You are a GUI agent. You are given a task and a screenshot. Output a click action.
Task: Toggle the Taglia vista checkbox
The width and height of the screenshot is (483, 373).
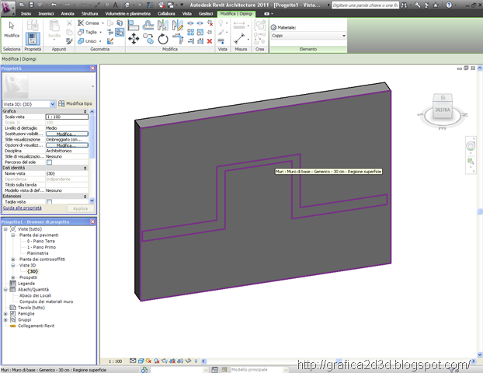[x=49, y=201]
